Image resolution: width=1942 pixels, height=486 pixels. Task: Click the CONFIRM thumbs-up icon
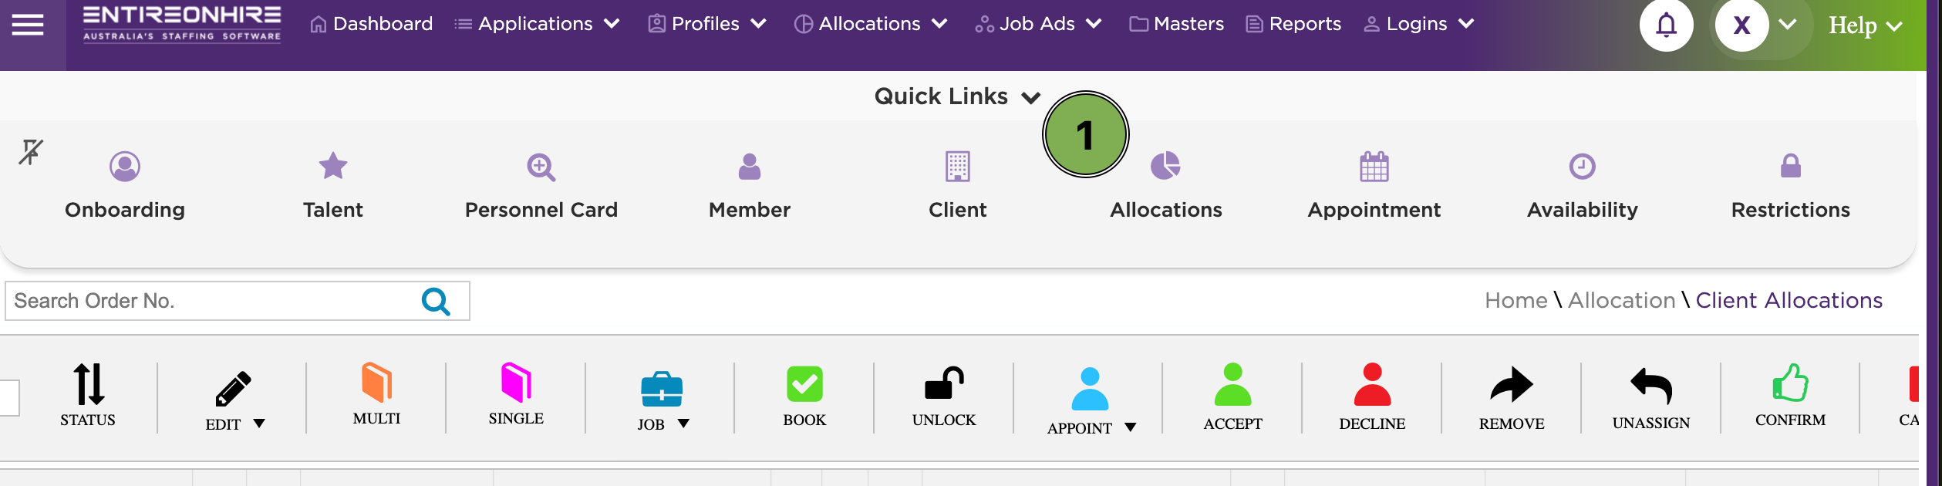[x=1790, y=383]
